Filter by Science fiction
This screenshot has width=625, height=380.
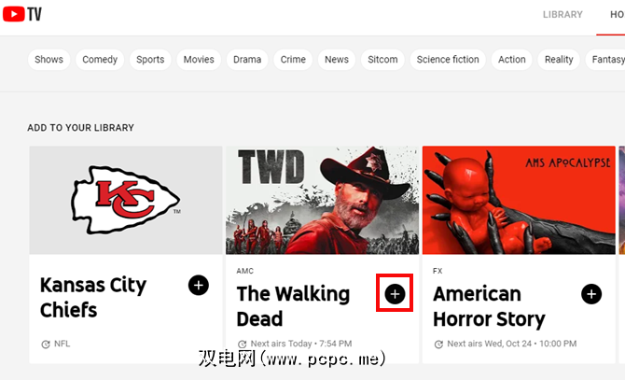(x=448, y=60)
